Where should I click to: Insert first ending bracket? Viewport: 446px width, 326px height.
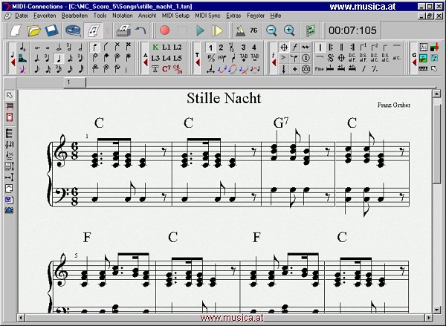[363, 48]
